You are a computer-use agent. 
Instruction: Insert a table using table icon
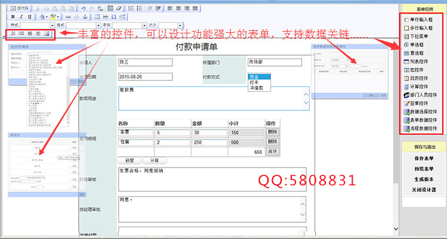97,17
